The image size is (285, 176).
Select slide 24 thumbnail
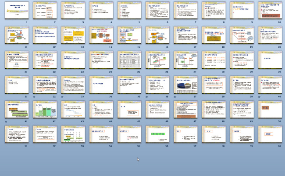[101, 60]
